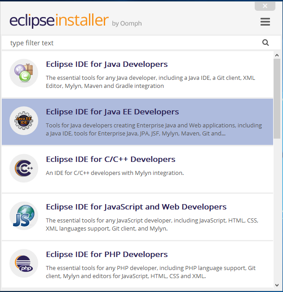
Task: Select Eclipse IDE for Java EE Developers
Action: pyautogui.click(x=137, y=122)
